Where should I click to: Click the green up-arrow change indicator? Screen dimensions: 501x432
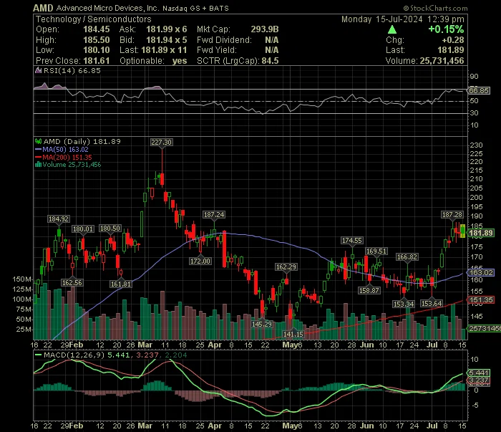(x=392, y=30)
